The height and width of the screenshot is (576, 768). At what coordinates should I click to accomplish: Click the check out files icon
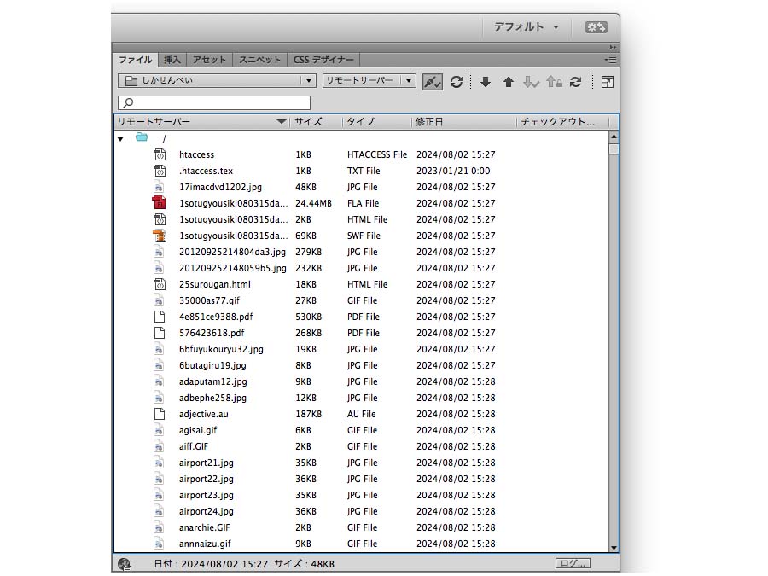tap(531, 82)
